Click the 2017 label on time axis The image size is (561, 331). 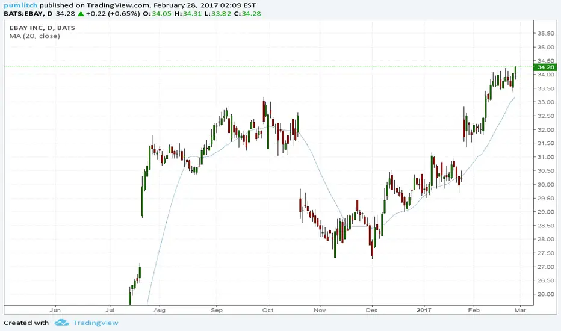(x=424, y=310)
